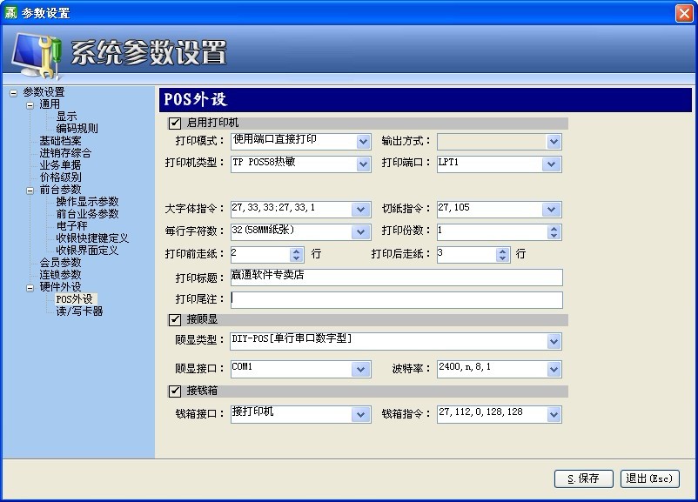The width and height of the screenshot is (698, 502).
Task: Select 进销存综合 in the tree
Action: (65, 153)
